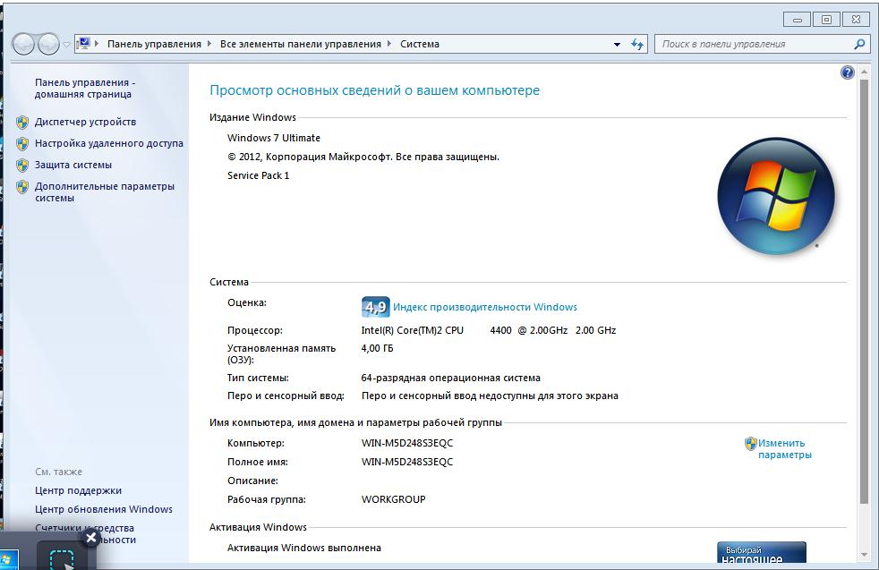Open address bar history dropdown arrow
This screenshot has width=879, height=570.
tap(618, 44)
